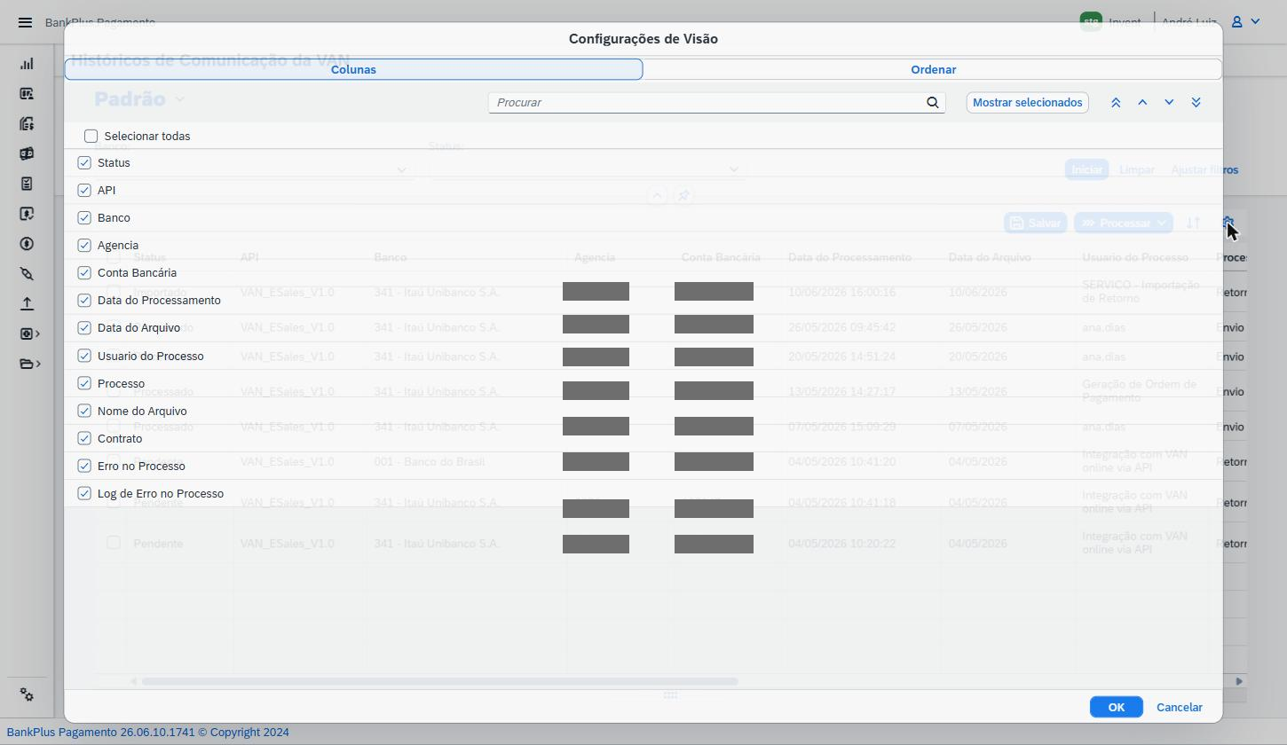Click Cancelar to dismiss the dialog
Screen dimensions: 1287x745
click(1179, 707)
